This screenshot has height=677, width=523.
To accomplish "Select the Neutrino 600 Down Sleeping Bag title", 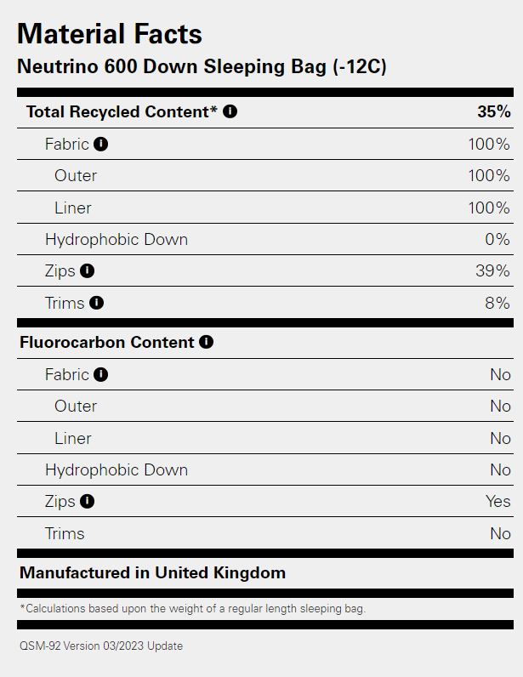I will pos(202,66).
